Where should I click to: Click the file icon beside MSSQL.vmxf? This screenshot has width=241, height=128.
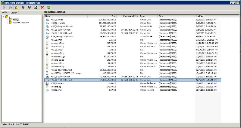pyautogui.click(x=47, y=40)
